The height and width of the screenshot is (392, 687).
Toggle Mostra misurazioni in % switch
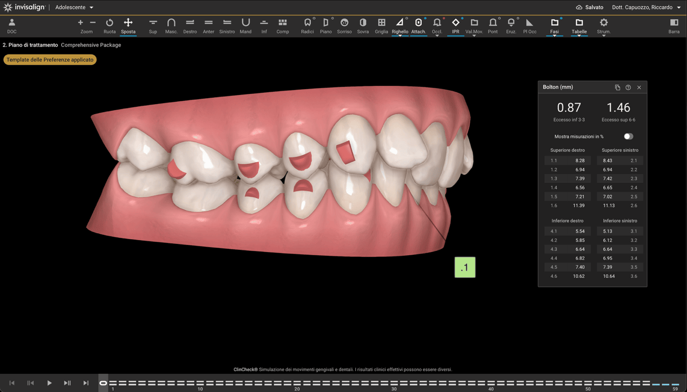click(628, 137)
